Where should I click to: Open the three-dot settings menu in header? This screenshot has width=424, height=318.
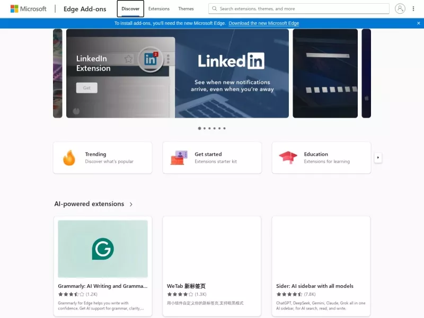pyautogui.click(x=413, y=8)
